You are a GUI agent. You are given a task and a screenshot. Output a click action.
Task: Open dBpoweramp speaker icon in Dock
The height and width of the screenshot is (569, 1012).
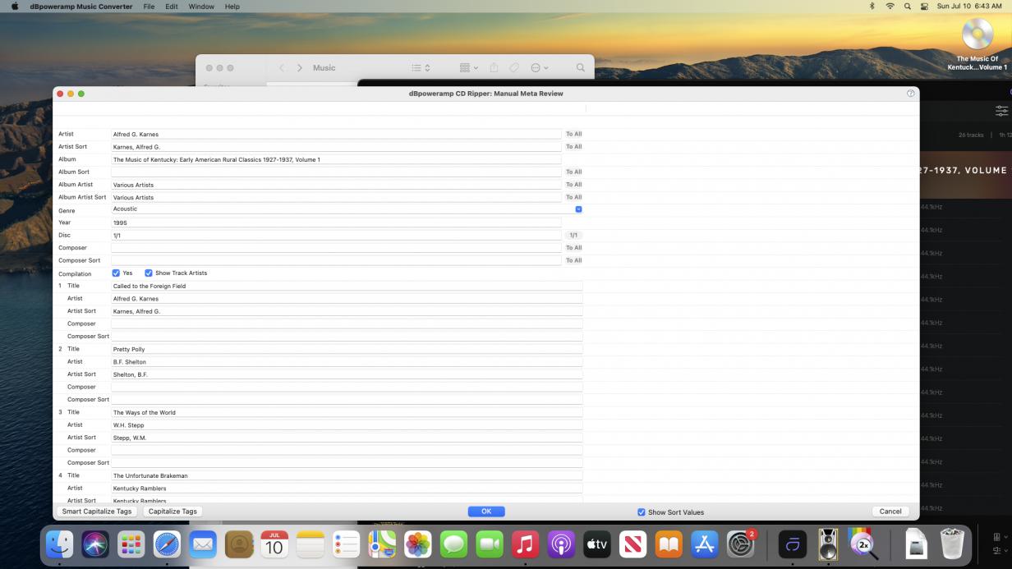pos(828,544)
